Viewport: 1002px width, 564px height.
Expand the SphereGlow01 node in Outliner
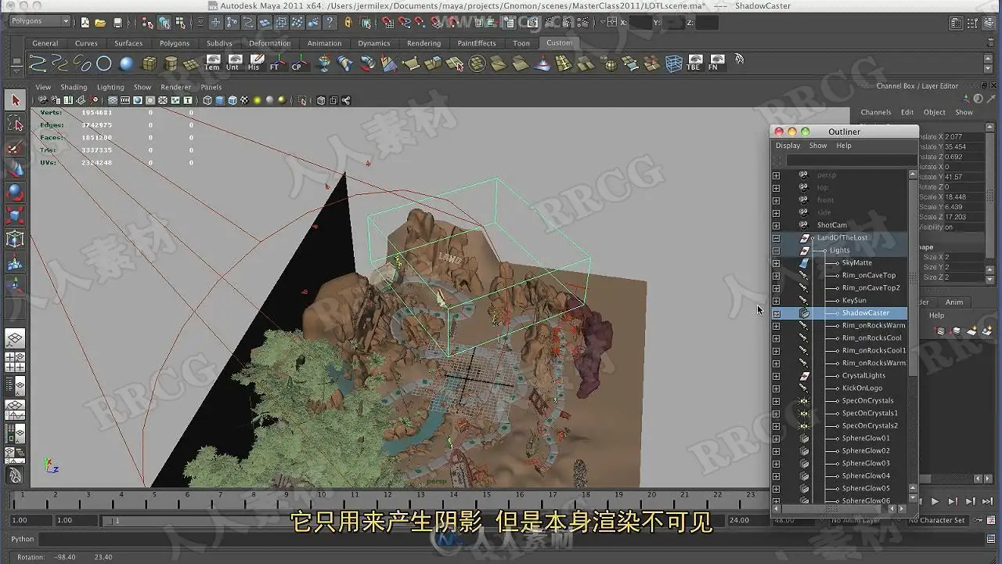[776, 439]
